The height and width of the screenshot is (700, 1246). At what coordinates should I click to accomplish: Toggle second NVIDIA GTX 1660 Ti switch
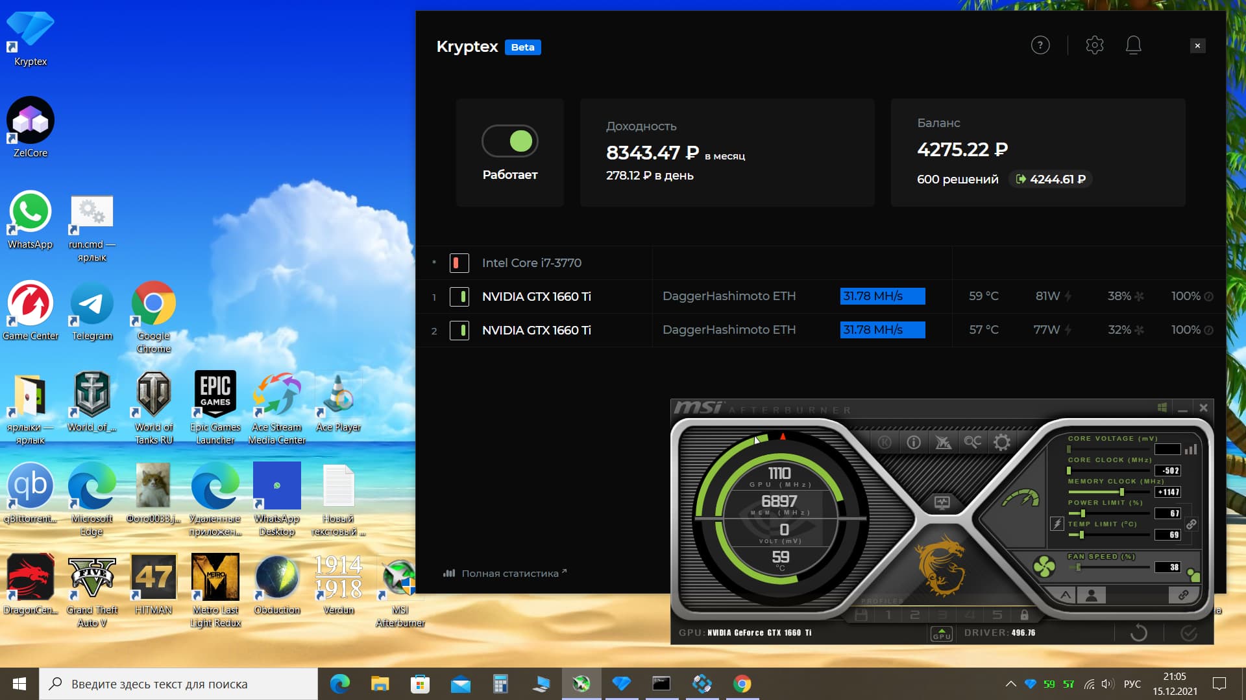coord(459,331)
